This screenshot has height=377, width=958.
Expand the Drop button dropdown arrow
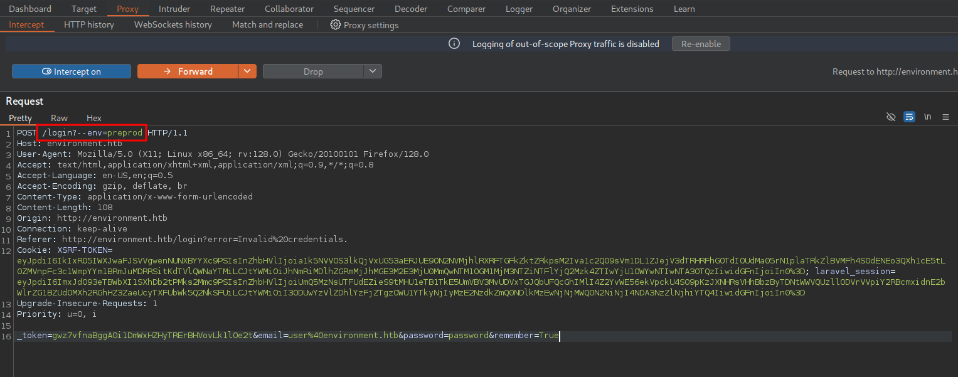[373, 72]
